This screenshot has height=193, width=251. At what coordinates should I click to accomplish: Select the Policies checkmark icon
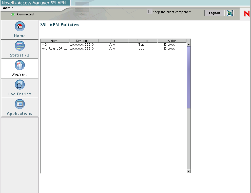tap(20, 65)
